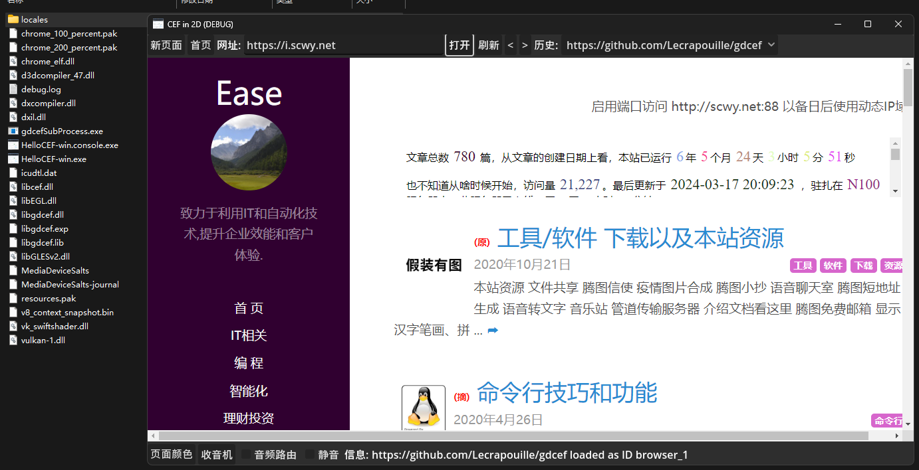
Task: Click the 首页 home toolbar button
Action: 201,45
